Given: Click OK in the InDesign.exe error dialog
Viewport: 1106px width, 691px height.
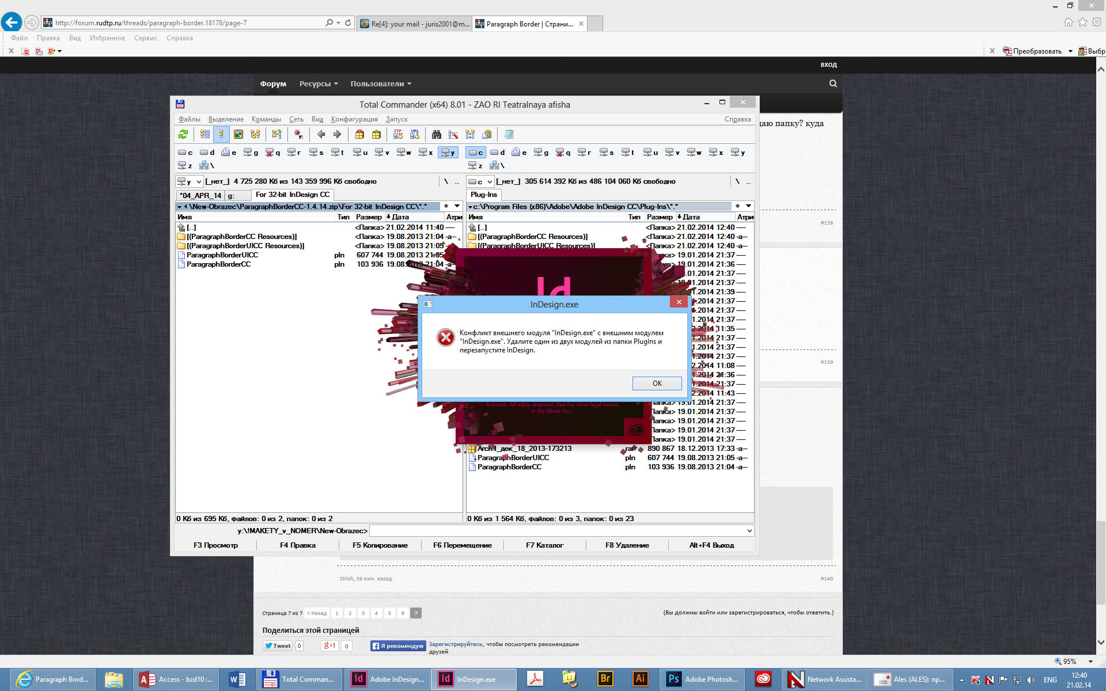Looking at the screenshot, I should [x=657, y=383].
